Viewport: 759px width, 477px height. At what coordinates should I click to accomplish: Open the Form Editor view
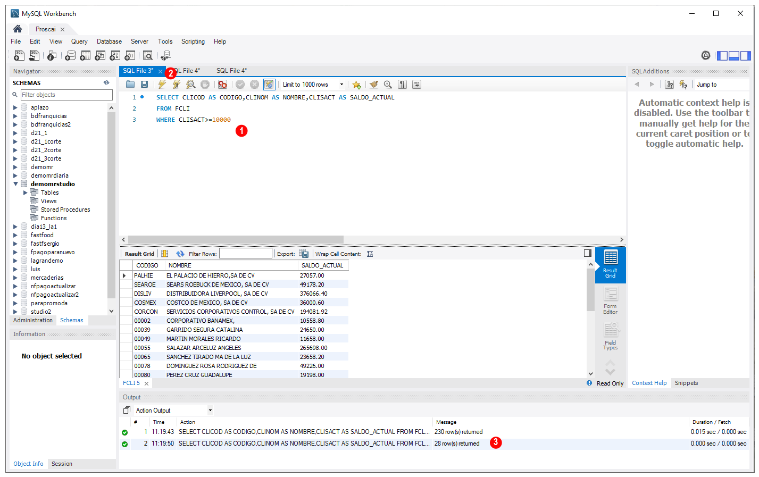pyautogui.click(x=610, y=301)
